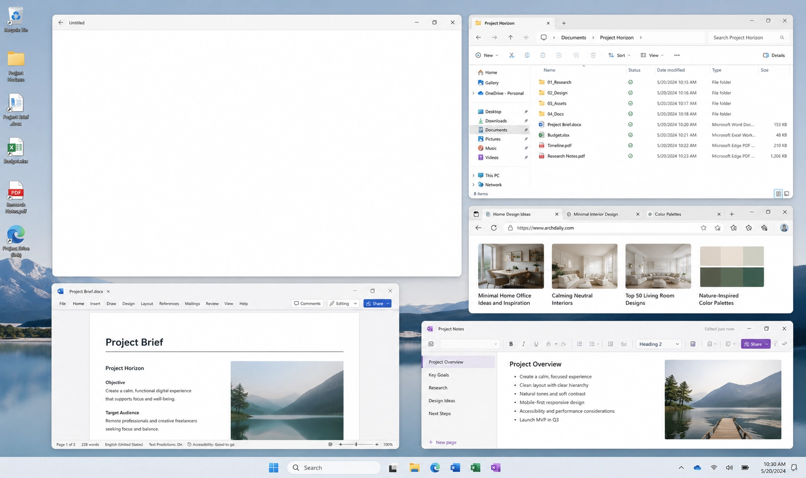Click the Nature-Inspired color palette swatch image
The height and width of the screenshot is (478, 806).
click(x=732, y=267)
